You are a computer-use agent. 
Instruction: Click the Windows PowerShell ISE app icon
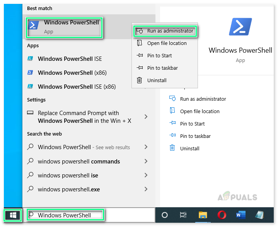tap(30, 58)
